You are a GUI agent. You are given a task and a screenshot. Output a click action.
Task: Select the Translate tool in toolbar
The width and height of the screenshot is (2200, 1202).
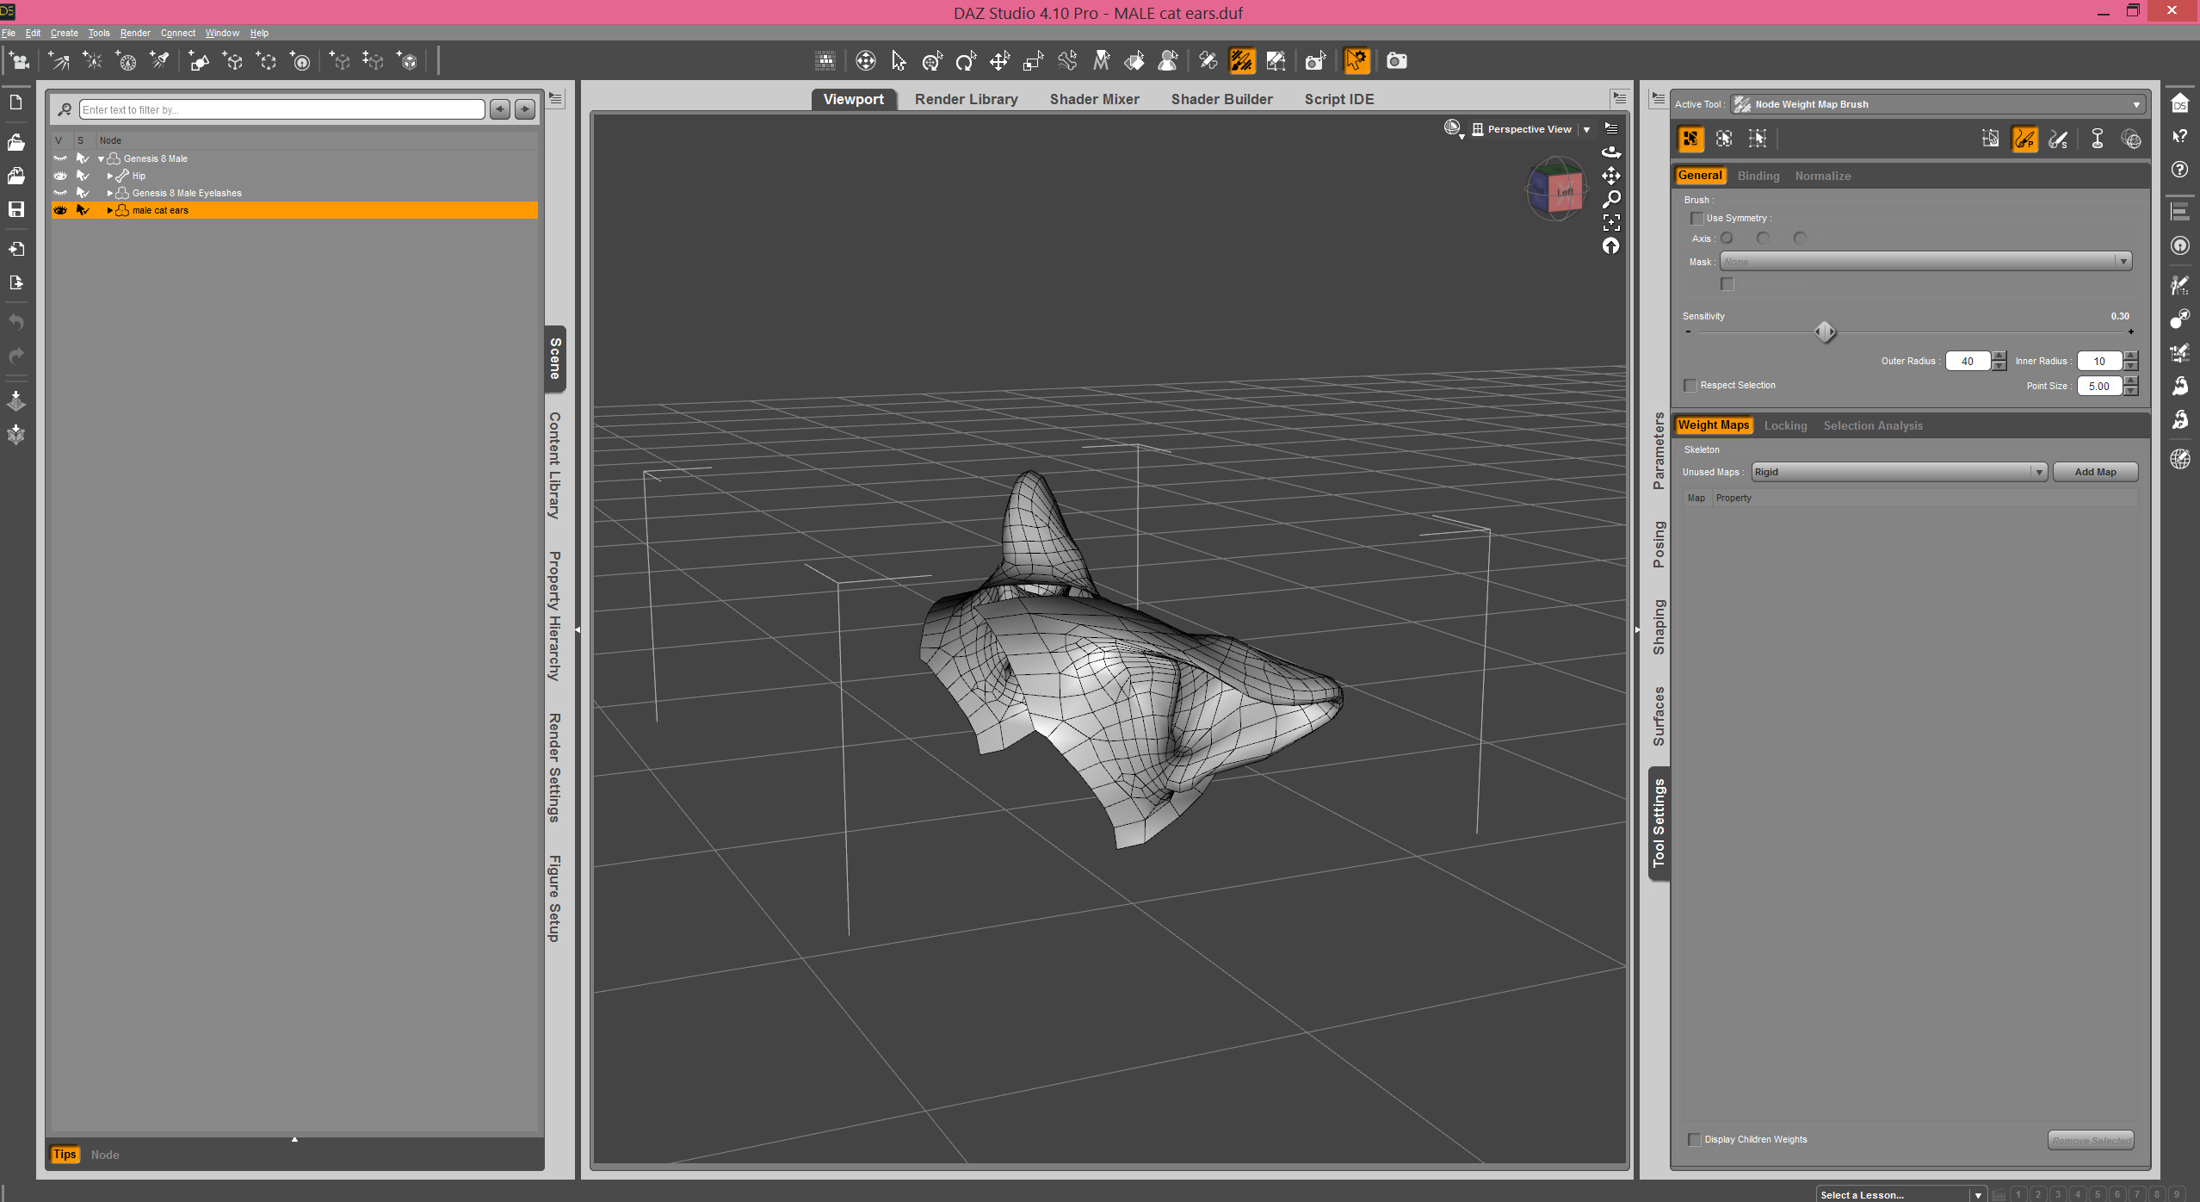coord(999,61)
